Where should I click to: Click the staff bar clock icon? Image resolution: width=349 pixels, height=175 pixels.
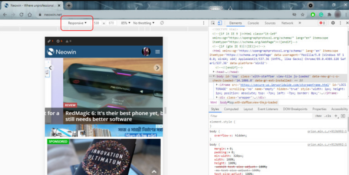click(58, 41)
